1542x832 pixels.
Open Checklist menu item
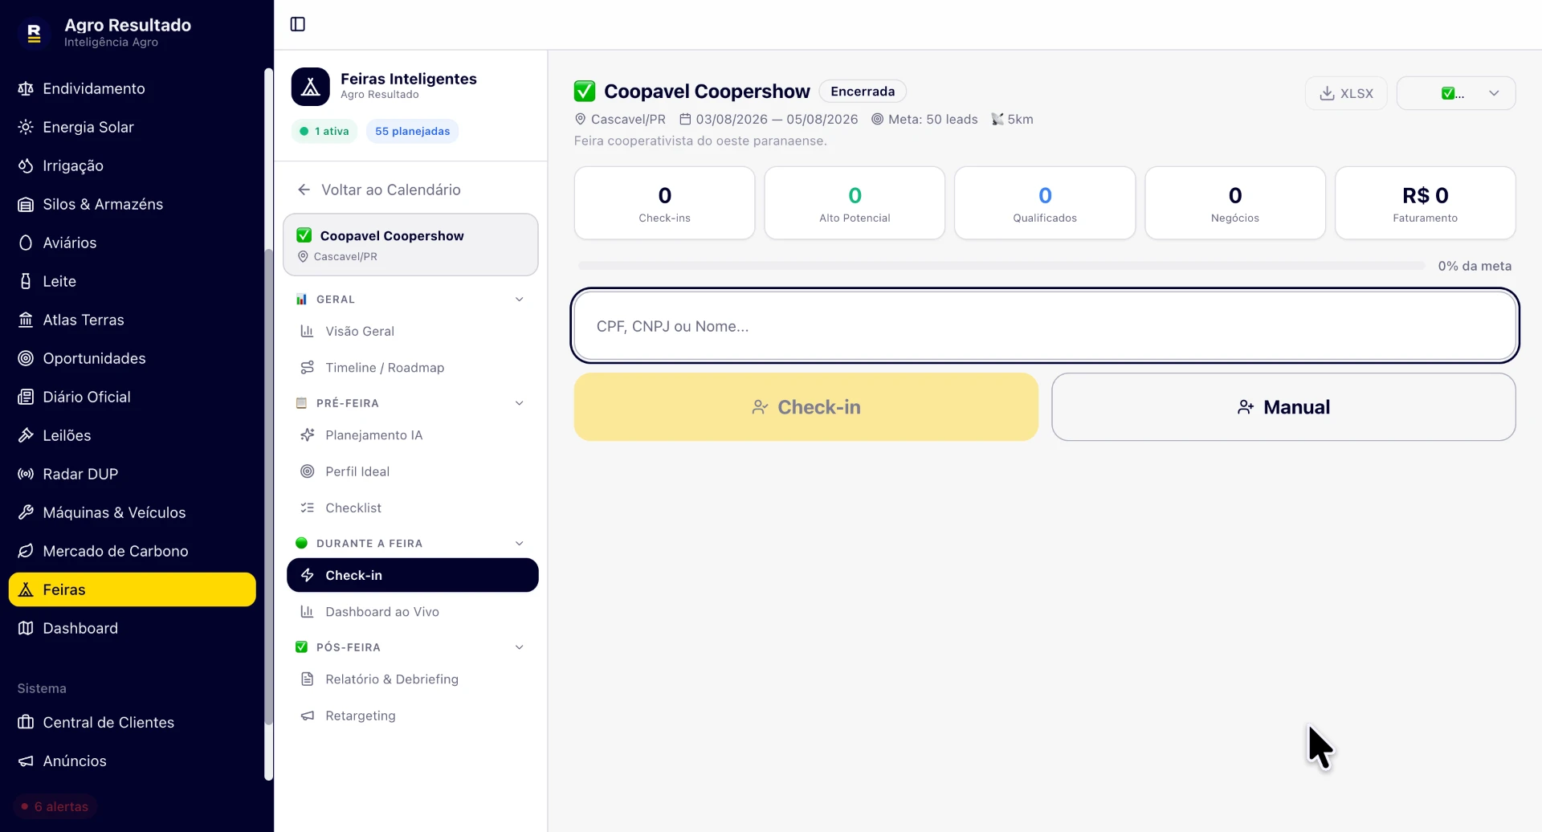pos(412,508)
